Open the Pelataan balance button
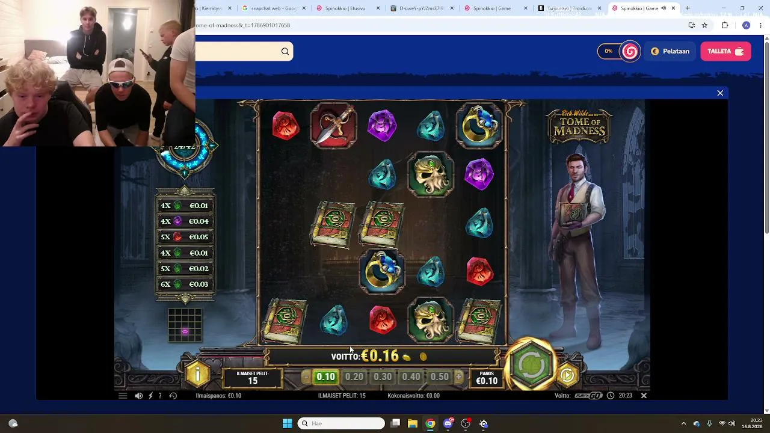Image resolution: width=770 pixels, height=433 pixels. pyautogui.click(x=670, y=51)
